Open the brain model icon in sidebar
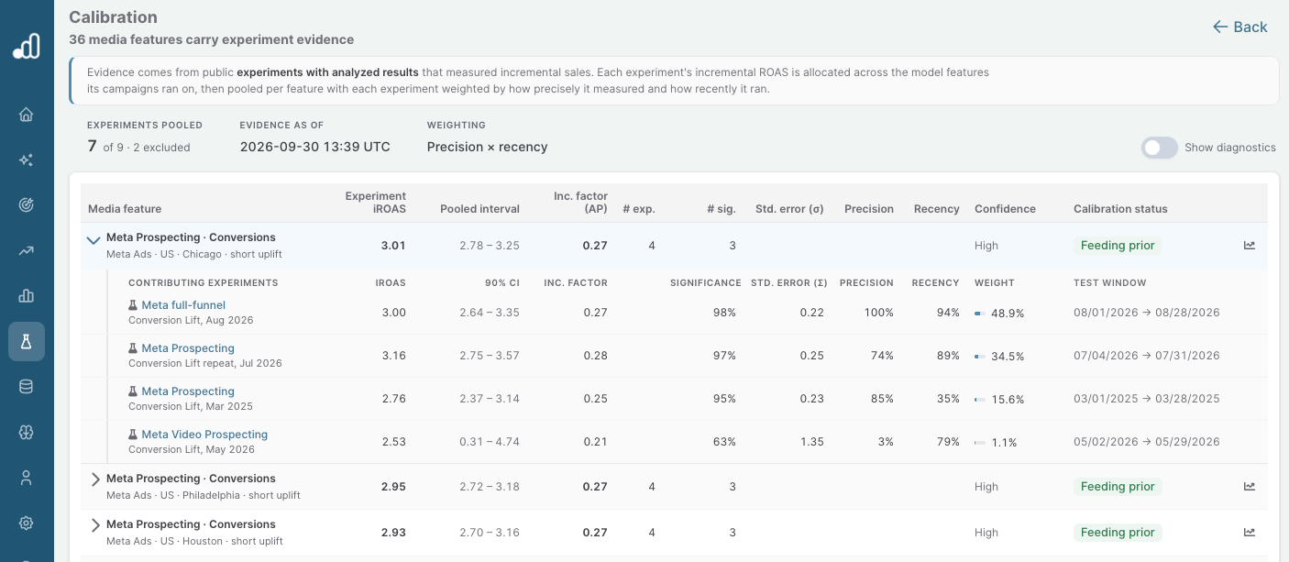This screenshot has width=1289, height=562. [x=26, y=432]
